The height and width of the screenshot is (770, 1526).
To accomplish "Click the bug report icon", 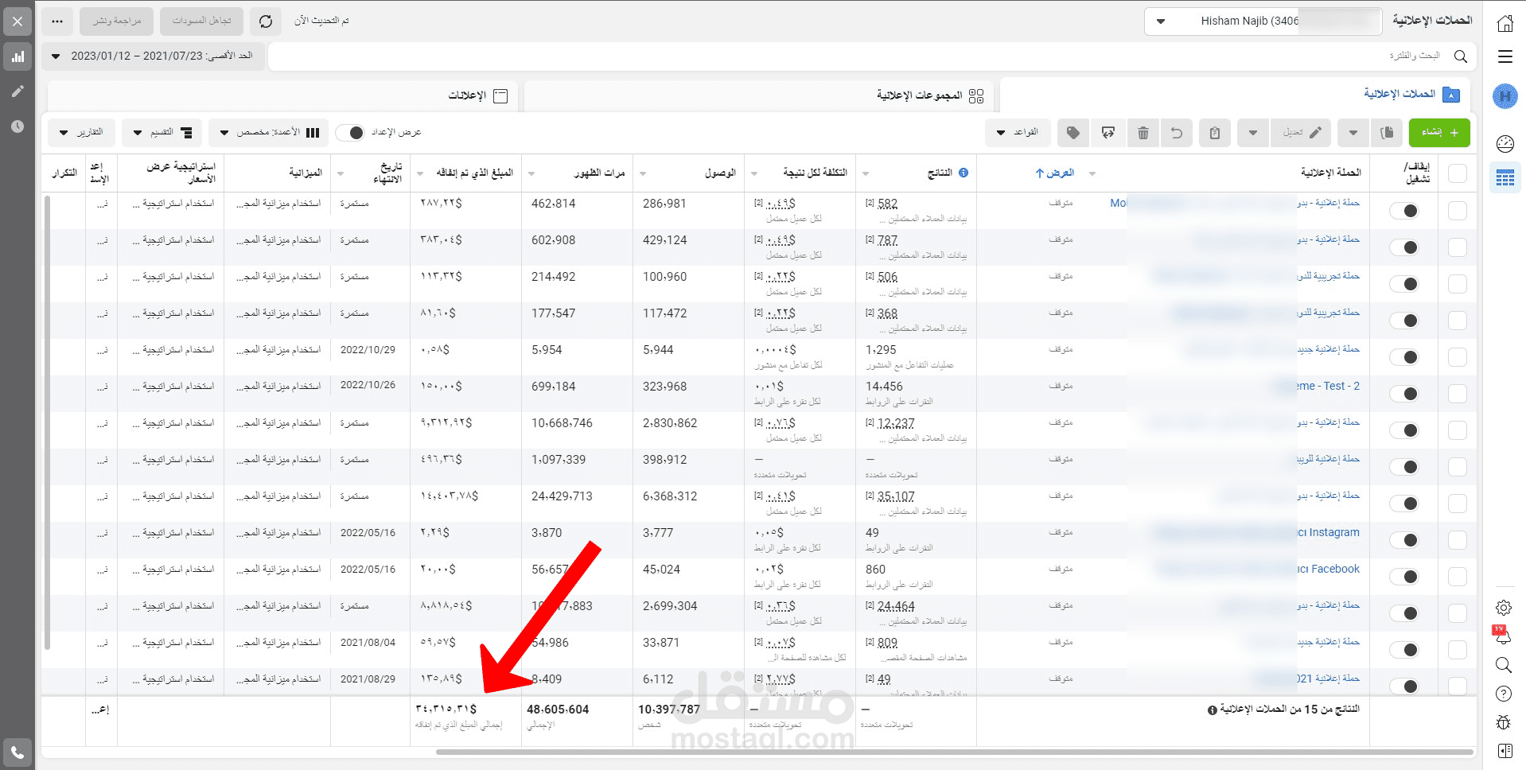I will pyautogui.click(x=1504, y=722).
